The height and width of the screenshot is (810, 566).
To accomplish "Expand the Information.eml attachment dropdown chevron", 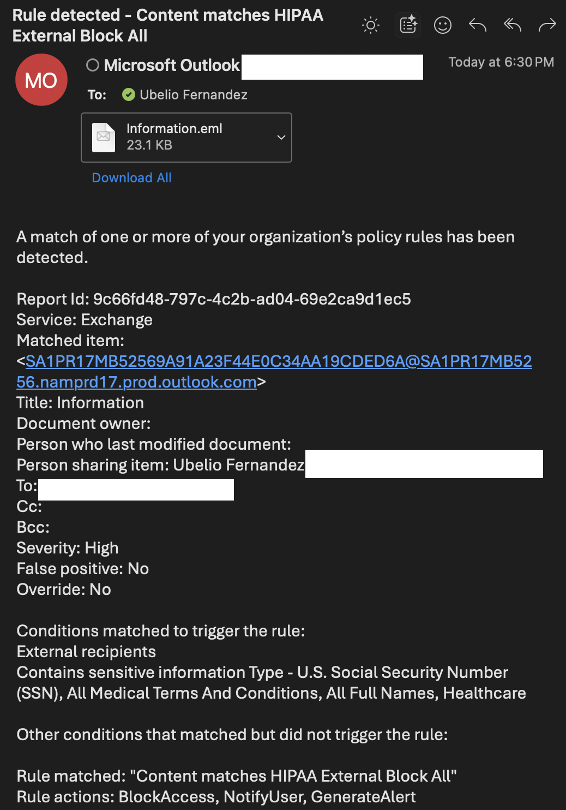I will 281,138.
